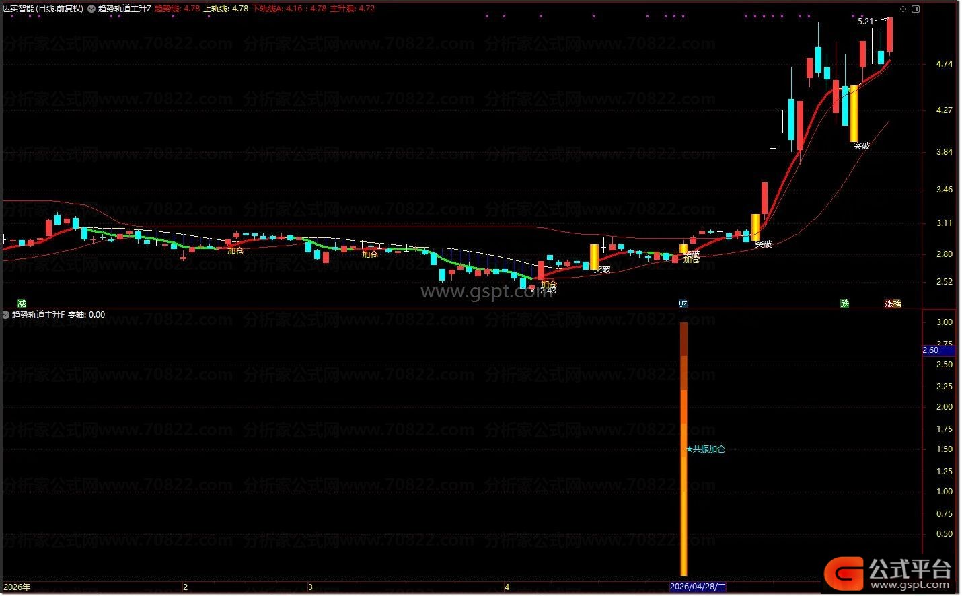Click the 3.46 price axis label
Viewport: 962px width, 596px height.
coord(945,189)
